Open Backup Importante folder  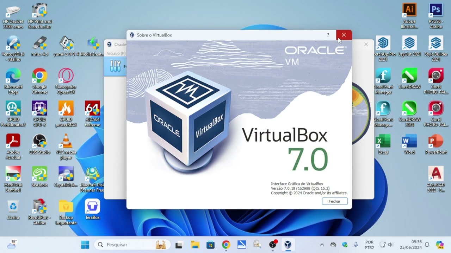(66, 212)
